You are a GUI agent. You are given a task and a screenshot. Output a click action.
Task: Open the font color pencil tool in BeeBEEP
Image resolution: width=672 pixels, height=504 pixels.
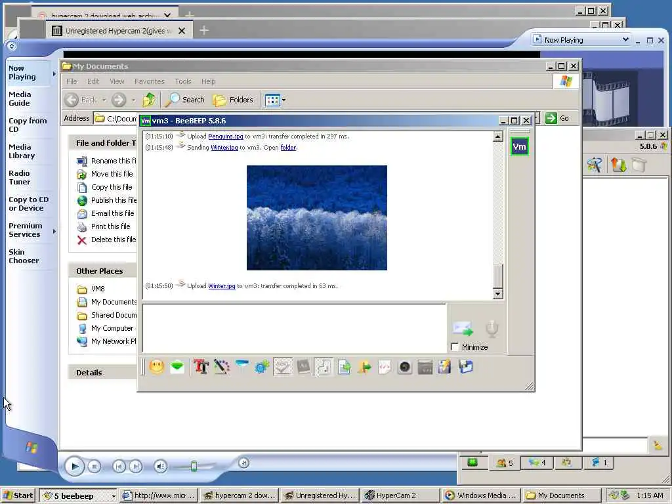[x=222, y=367]
